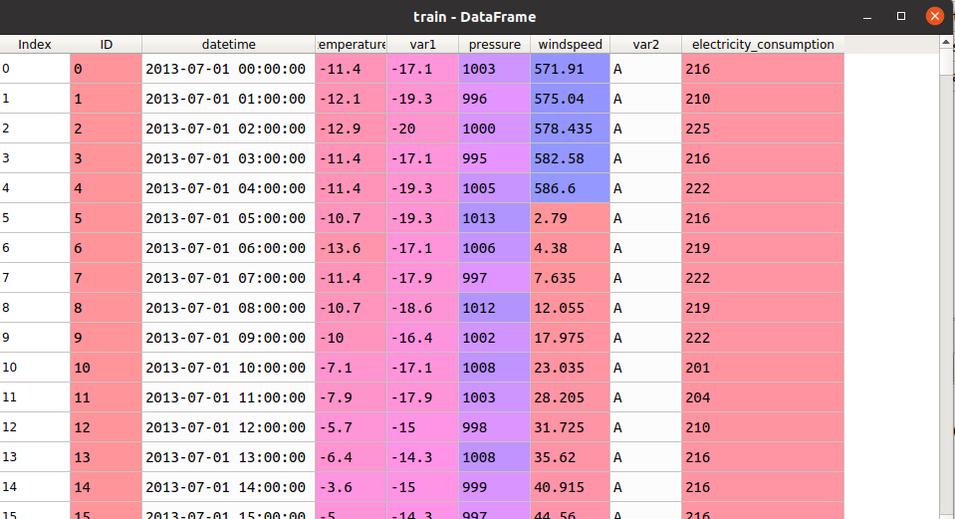Select windspeed cell 575.04
The width and height of the screenshot is (955, 519).
click(x=570, y=99)
